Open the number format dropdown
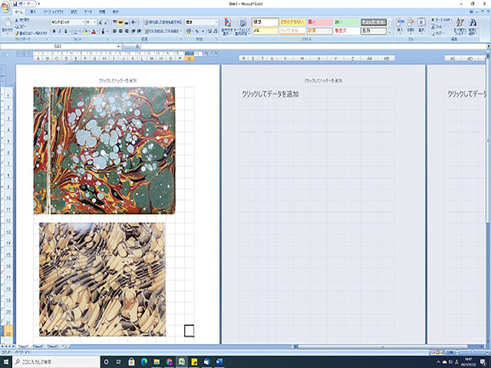Image resolution: width=491 pixels, height=368 pixels. [x=216, y=22]
